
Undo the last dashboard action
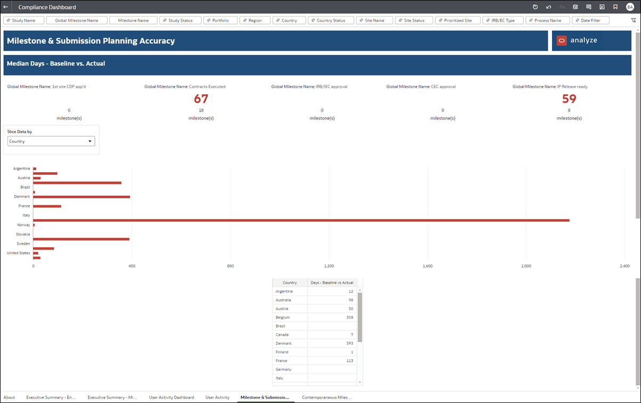click(548, 7)
